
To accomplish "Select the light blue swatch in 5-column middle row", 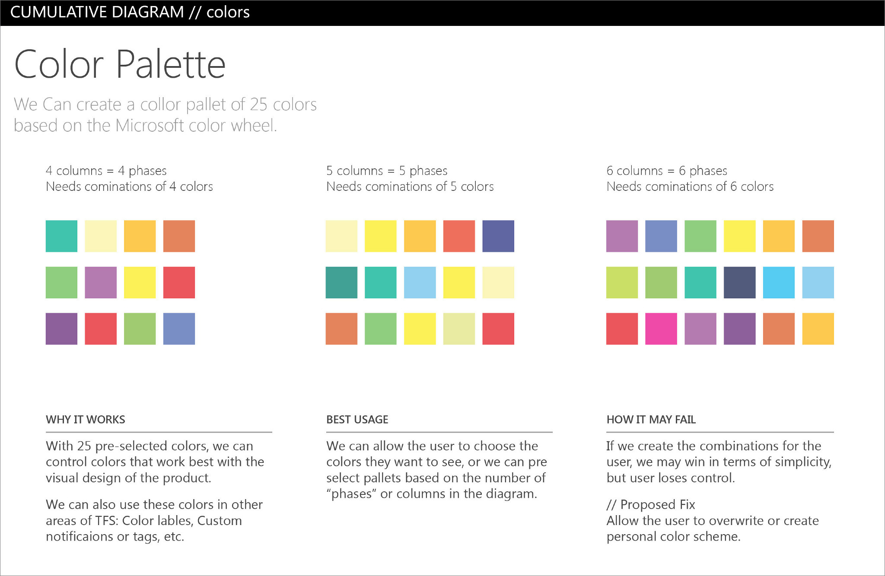I will coord(420,282).
